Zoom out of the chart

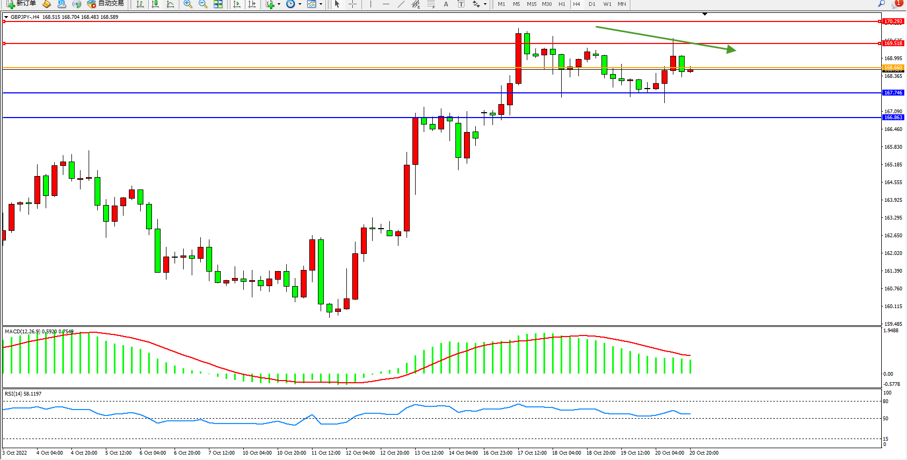(203, 4)
